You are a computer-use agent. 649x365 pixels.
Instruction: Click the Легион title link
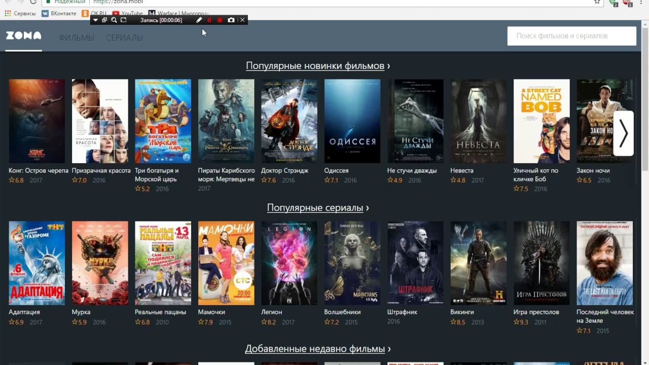[x=272, y=312]
